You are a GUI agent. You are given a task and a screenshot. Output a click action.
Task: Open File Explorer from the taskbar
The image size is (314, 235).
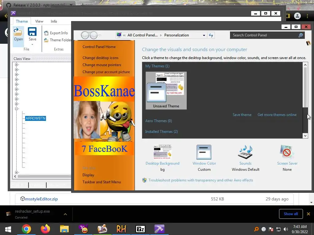(64, 229)
